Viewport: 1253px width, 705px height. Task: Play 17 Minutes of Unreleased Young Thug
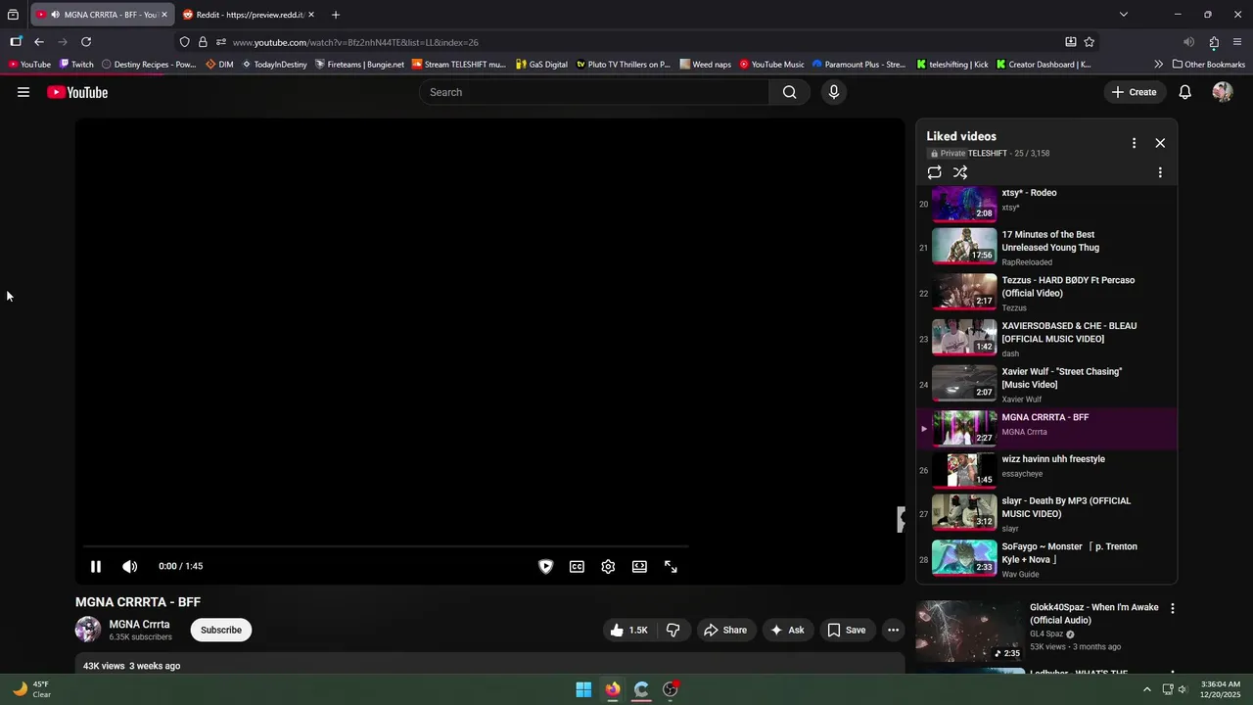pyautogui.click(x=1046, y=248)
